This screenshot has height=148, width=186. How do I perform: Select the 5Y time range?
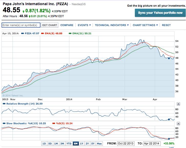93,143
